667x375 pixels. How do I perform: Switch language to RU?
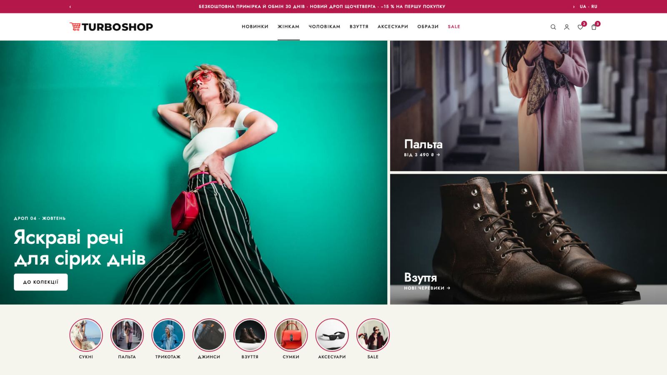pyautogui.click(x=594, y=7)
